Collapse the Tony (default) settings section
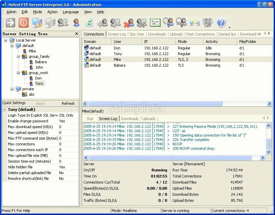 tap(5, 110)
